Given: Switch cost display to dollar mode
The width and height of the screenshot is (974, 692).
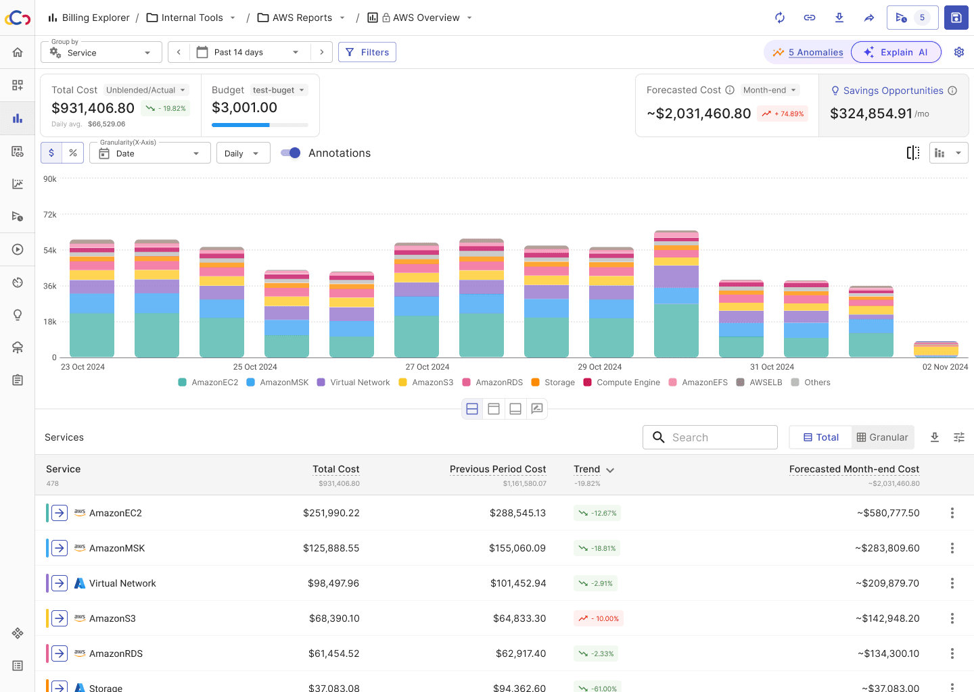Looking at the screenshot, I should click(x=51, y=153).
